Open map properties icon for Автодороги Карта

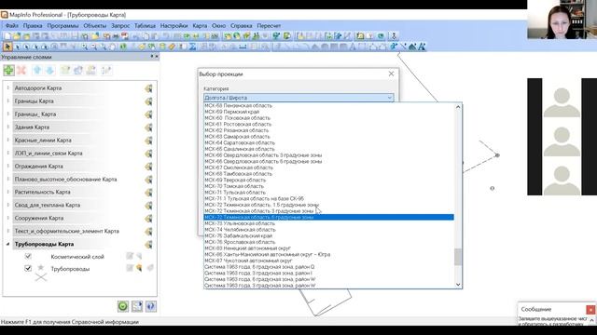(x=148, y=88)
